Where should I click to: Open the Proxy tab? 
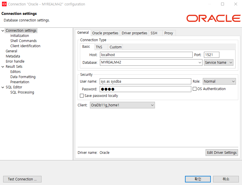point(169,33)
